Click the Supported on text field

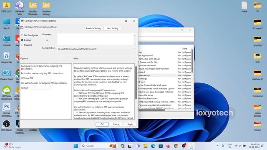point(96,51)
